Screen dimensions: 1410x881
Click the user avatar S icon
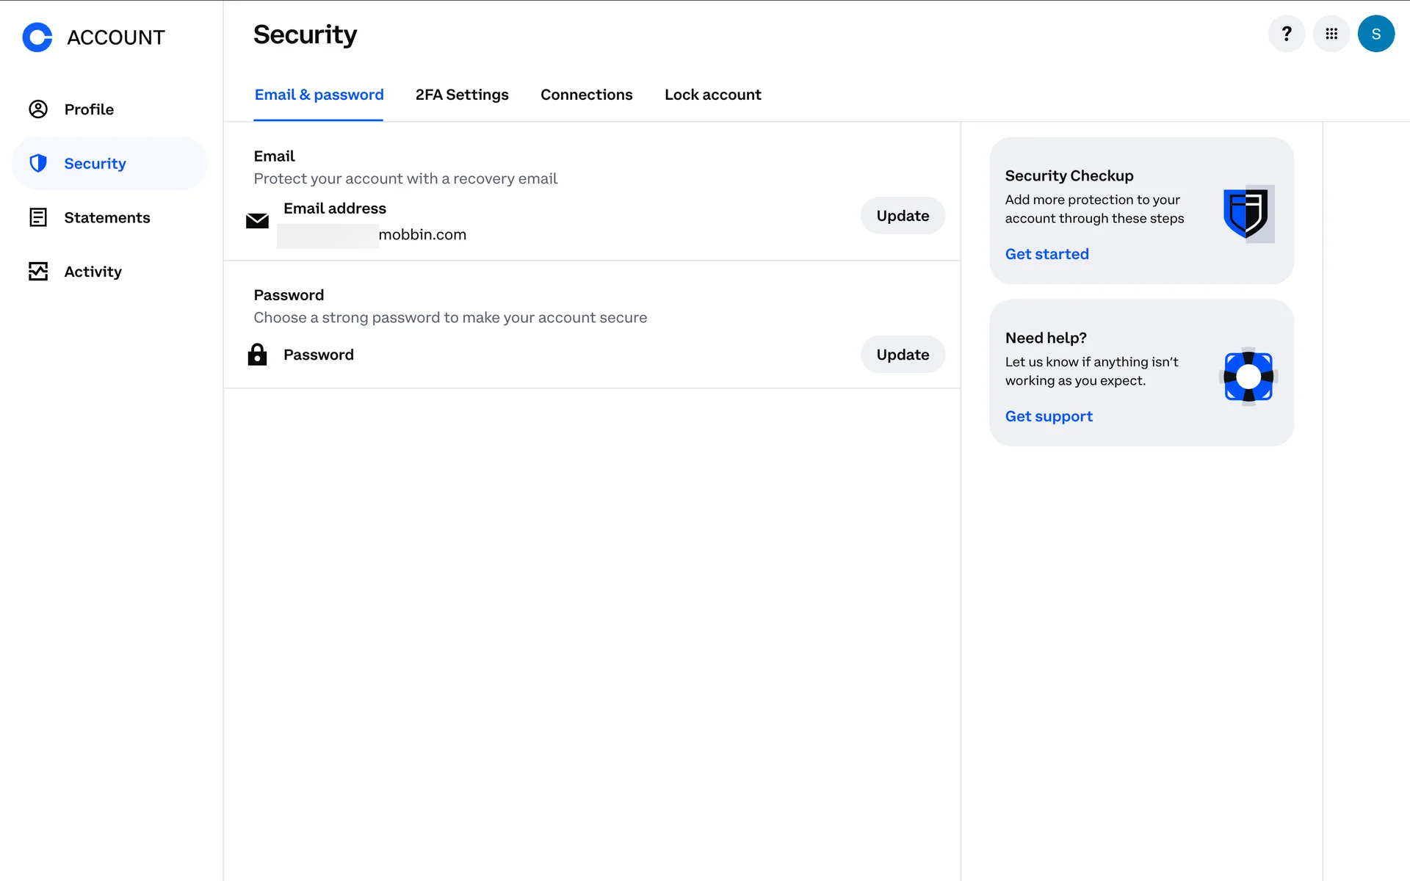(x=1375, y=34)
